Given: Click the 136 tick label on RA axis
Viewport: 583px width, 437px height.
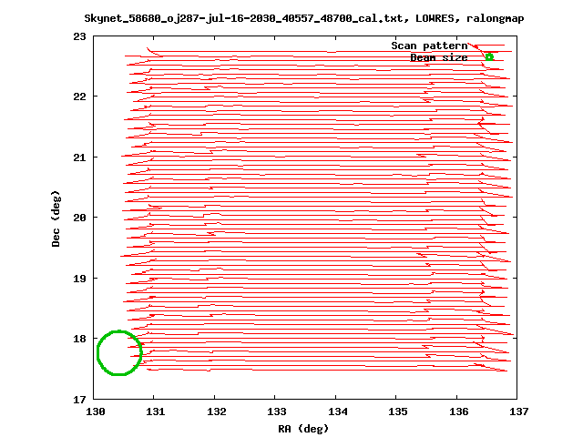Looking at the screenshot, I should click(457, 412).
